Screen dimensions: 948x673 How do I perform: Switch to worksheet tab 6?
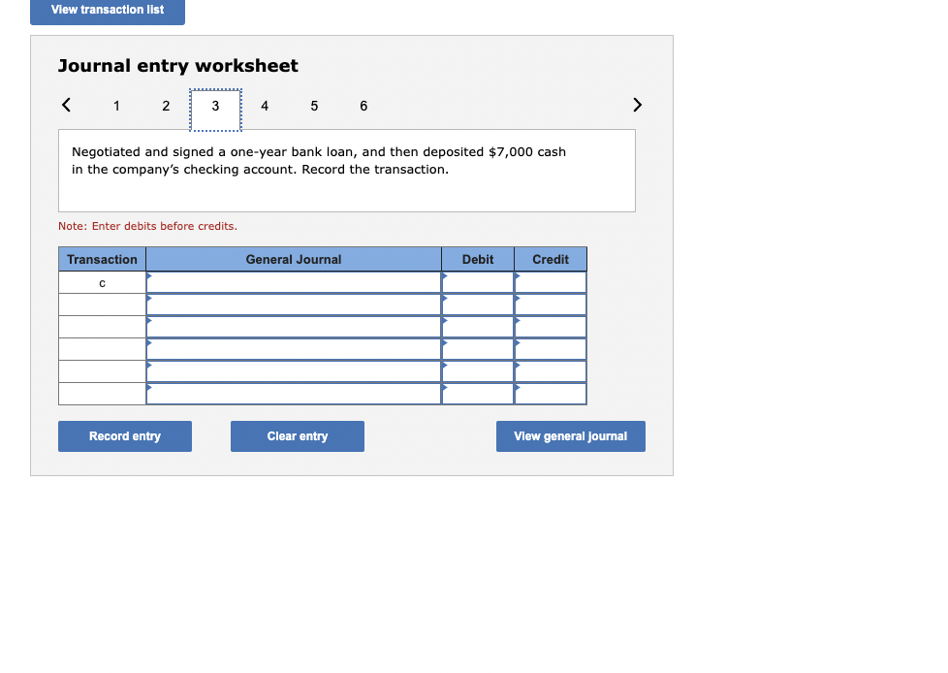(x=363, y=107)
